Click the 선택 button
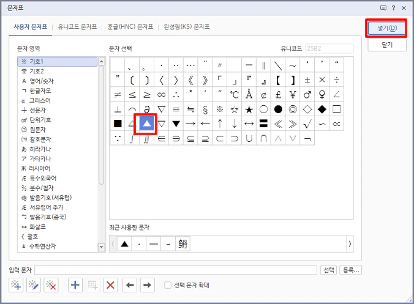The height and width of the screenshot is (304, 414). click(329, 270)
